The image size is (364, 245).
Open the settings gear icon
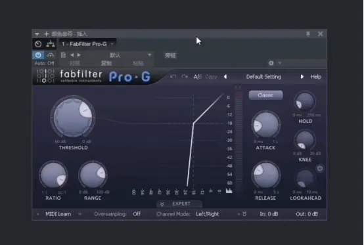(x=271, y=63)
